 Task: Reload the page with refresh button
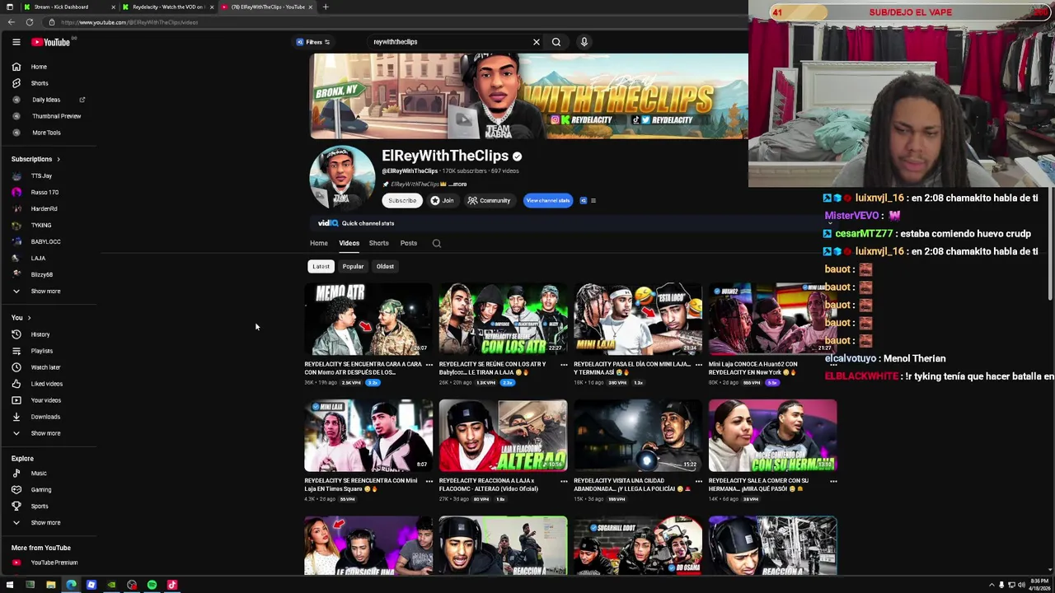(30, 22)
